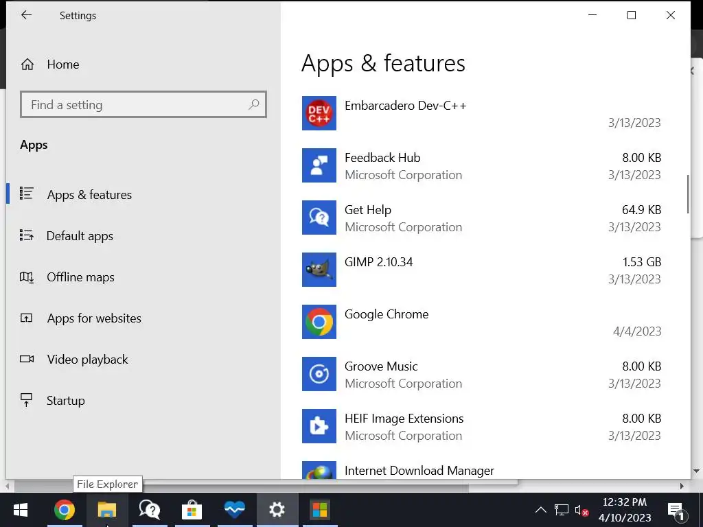Click the Find a setting search box

click(143, 104)
